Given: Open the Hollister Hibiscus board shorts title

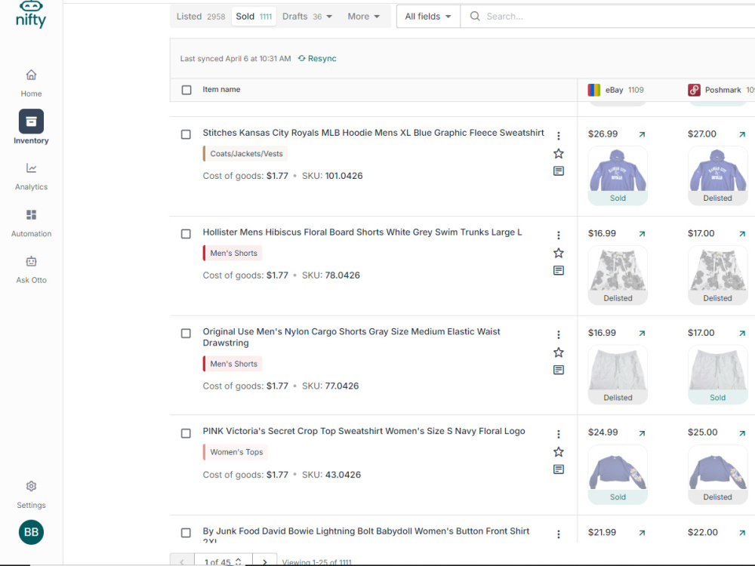Looking at the screenshot, I should pyautogui.click(x=362, y=232).
